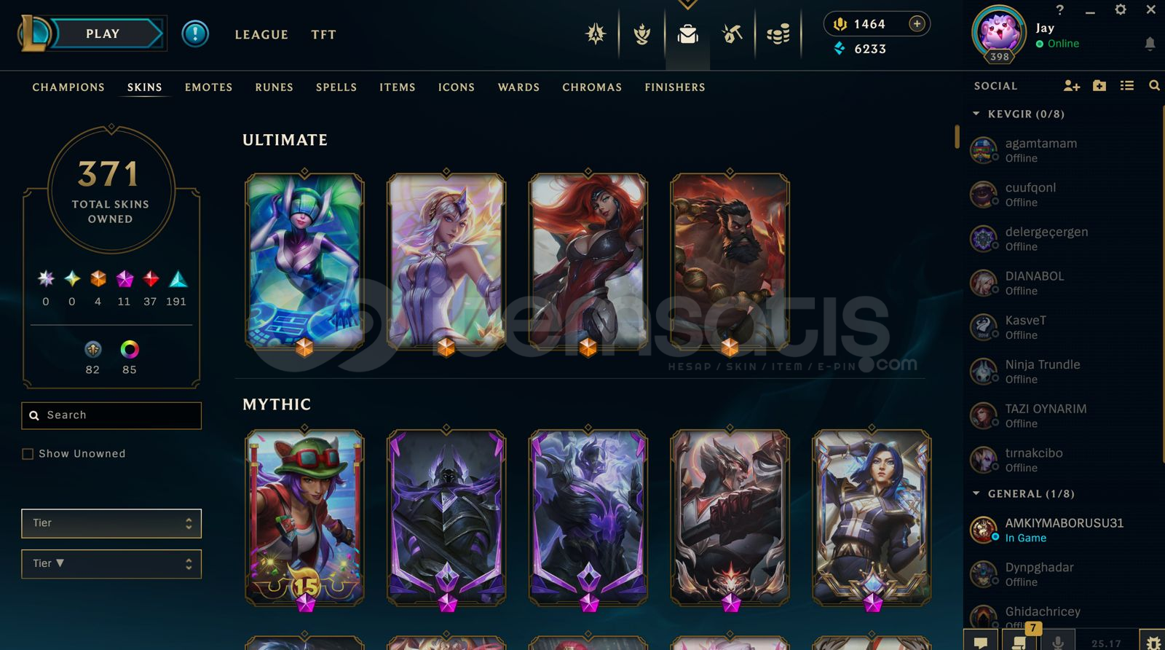This screenshot has height=650, width=1165.
Task: Collapse the GENERAL friends group
Action: tap(976, 494)
